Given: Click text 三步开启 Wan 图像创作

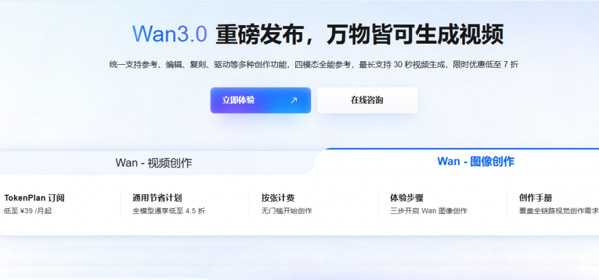Looking at the screenshot, I should (429, 211).
